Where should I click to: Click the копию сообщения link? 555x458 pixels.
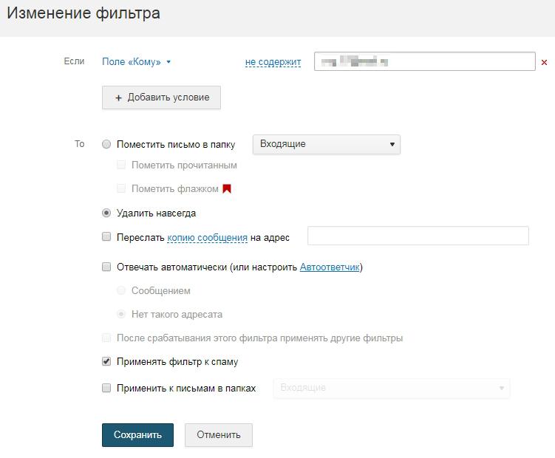pos(207,237)
